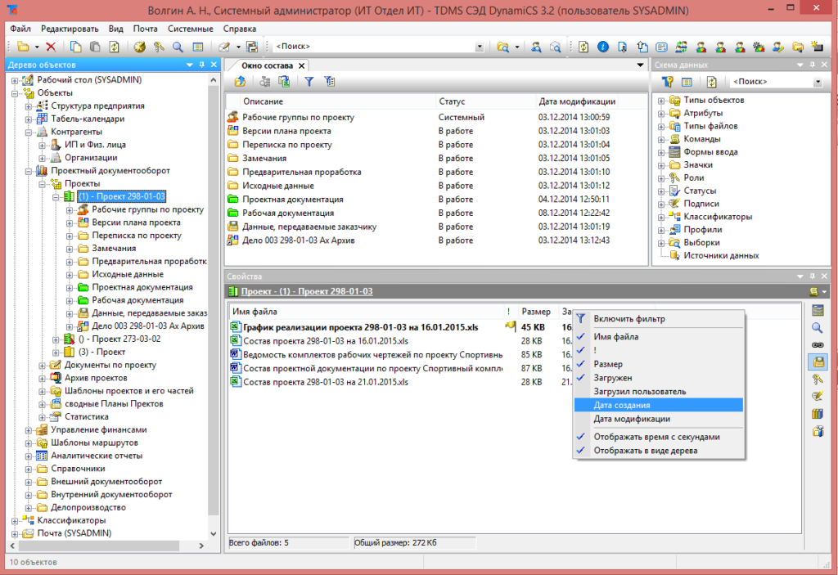Select the magnifier Search icon on main toolbar

[177, 47]
